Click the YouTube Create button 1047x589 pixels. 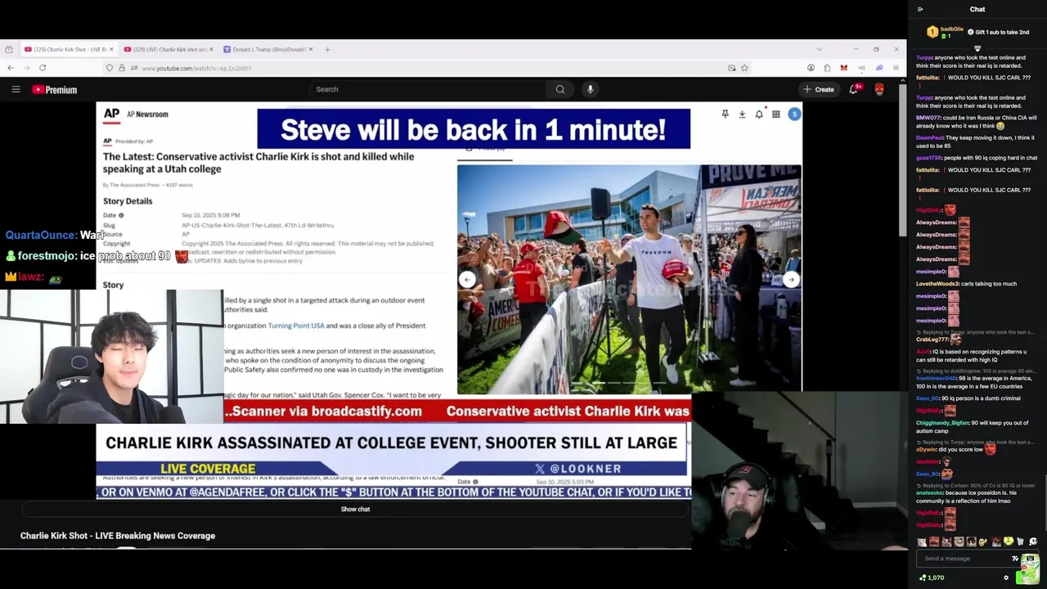(819, 89)
